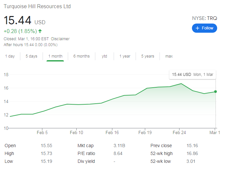Click the 15.44 USD chart tooltip
Viewport: 226px width, 172px height.
(x=193, y=75)
